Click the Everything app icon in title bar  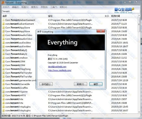3,3
